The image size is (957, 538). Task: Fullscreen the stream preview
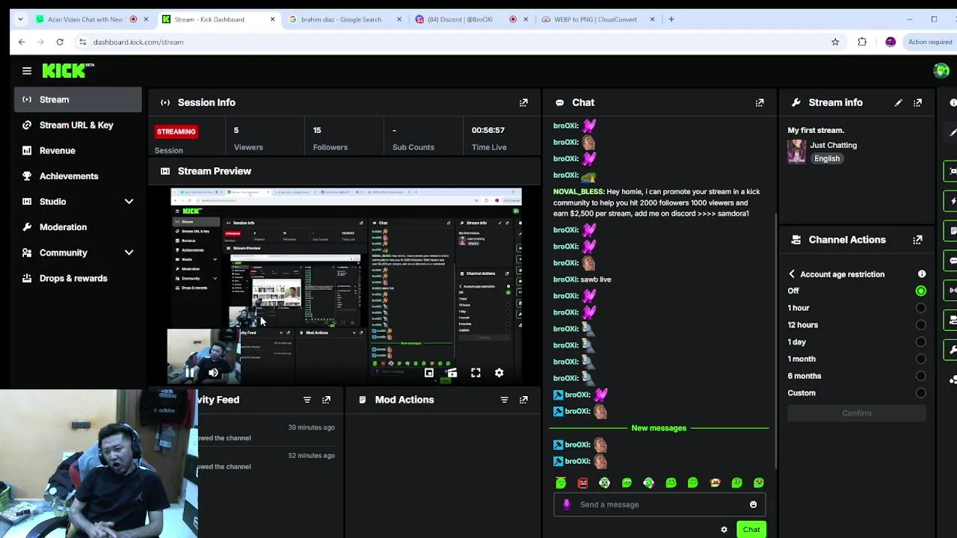click(476, 372)
